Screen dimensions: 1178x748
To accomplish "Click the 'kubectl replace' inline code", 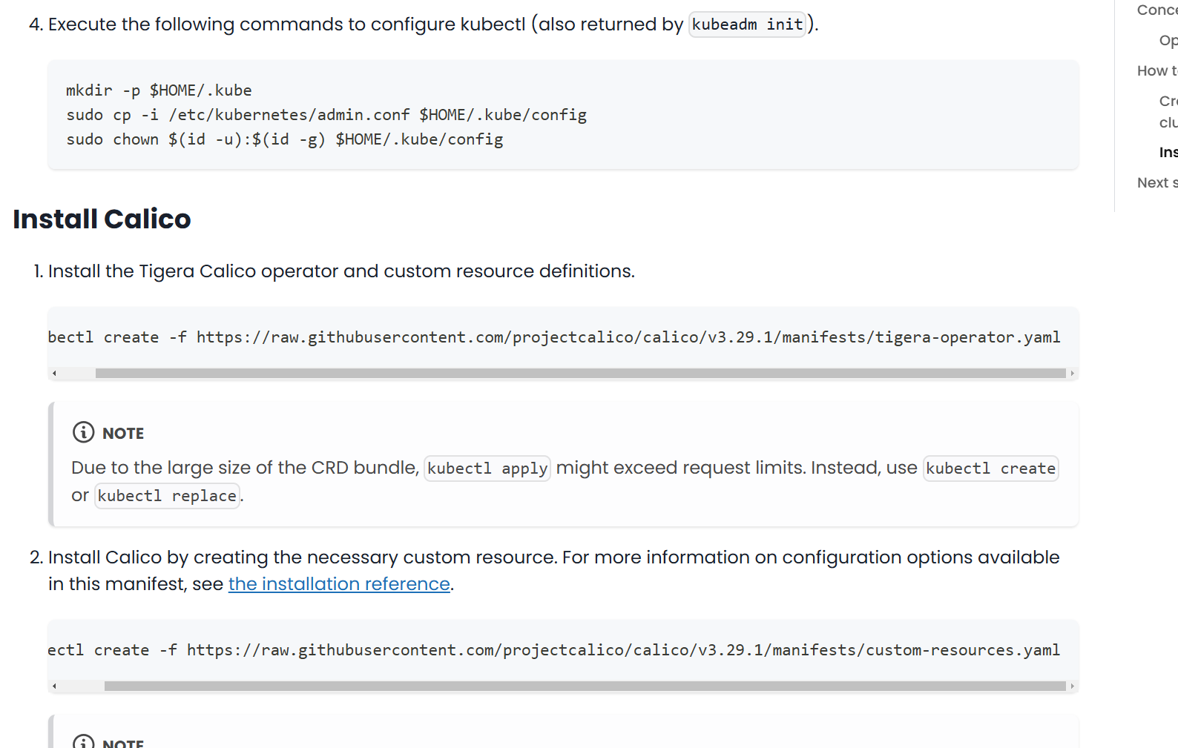I will pyautogui.click(x=167, y=496).
